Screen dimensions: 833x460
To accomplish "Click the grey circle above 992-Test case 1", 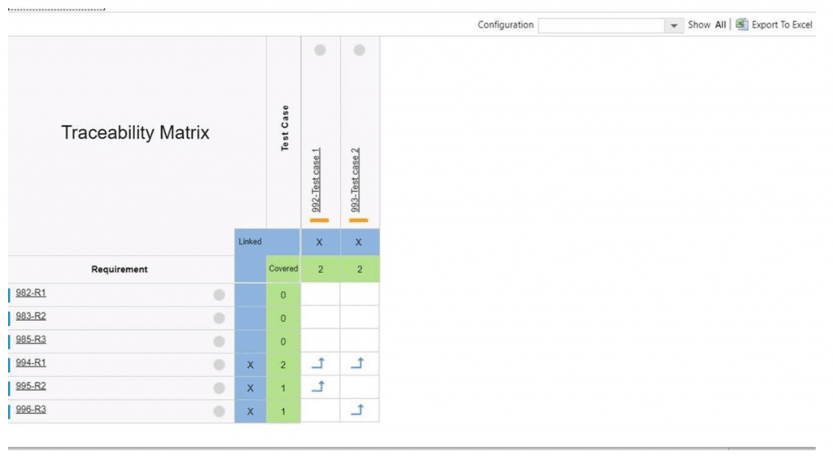I will 320,50.
